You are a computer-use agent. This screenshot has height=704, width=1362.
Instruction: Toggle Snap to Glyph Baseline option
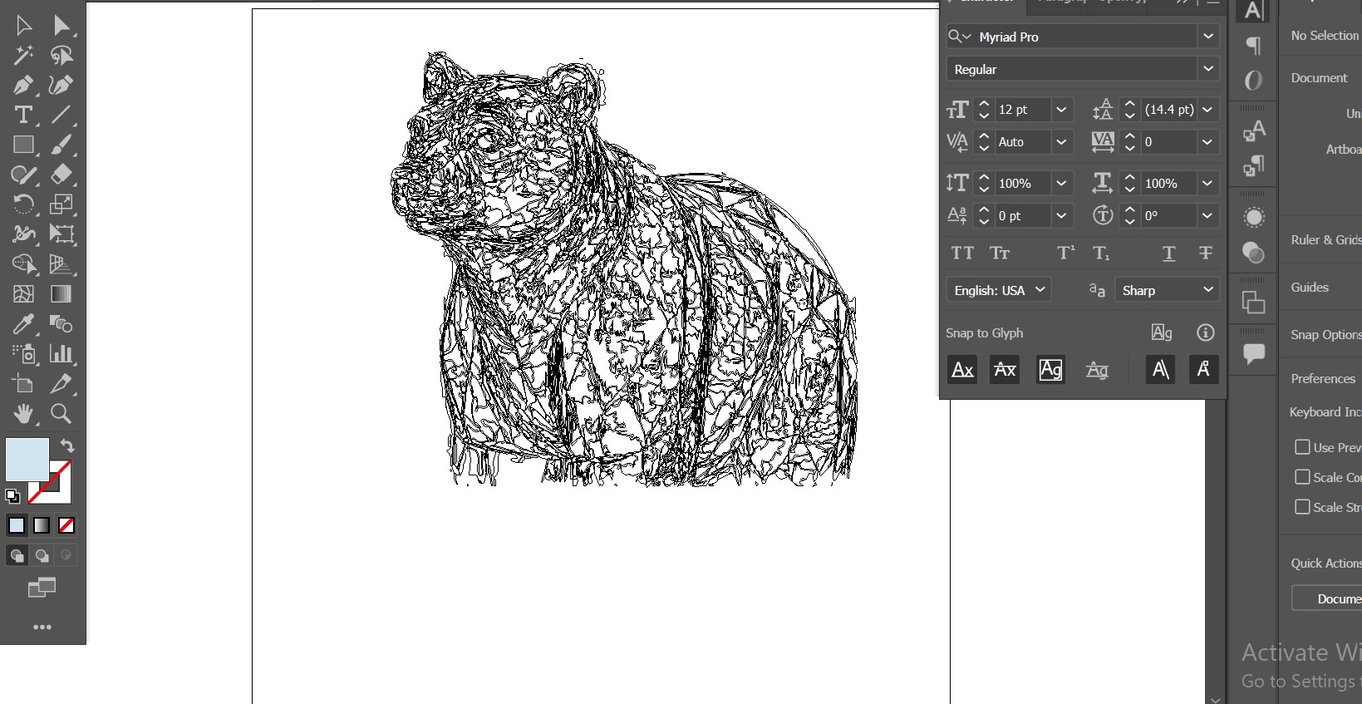click(962, 369)
